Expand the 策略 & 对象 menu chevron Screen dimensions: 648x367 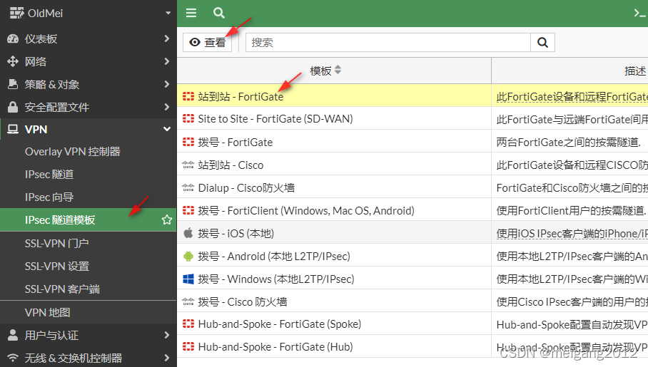(166, 84)
